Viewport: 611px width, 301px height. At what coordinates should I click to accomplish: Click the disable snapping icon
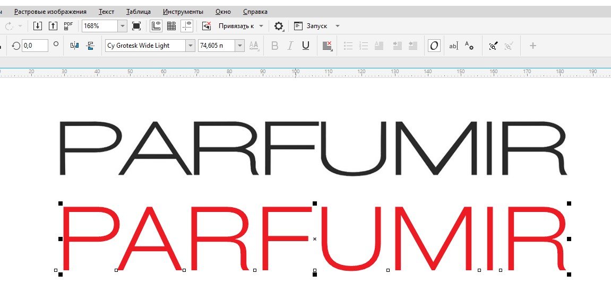pos(206,26)
